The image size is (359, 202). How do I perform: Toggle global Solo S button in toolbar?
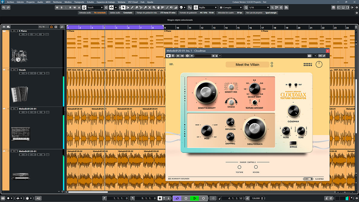pos(61,7)
